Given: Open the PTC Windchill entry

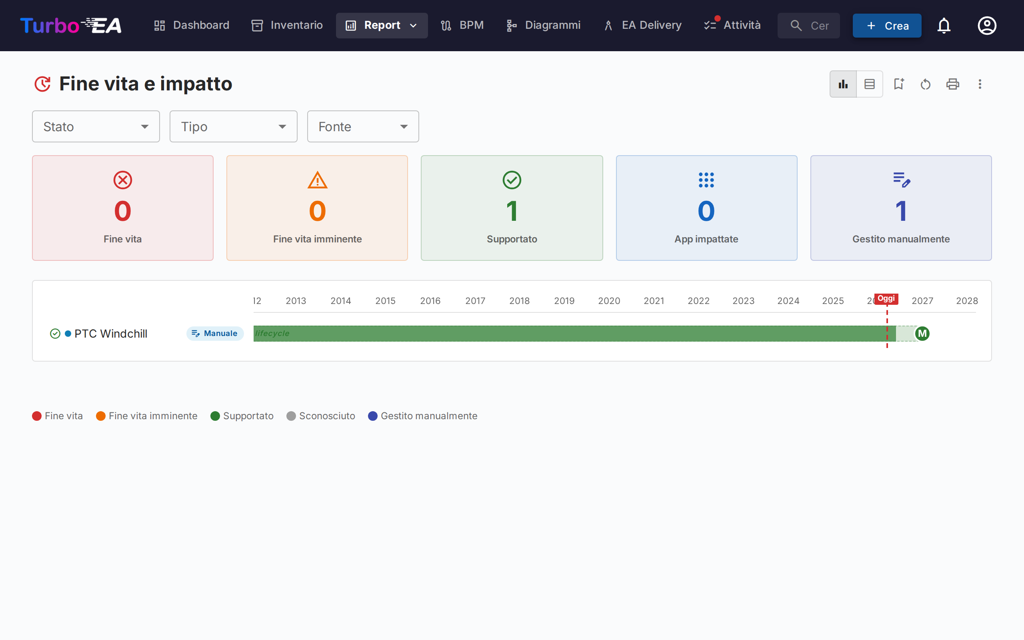Looking at the screenshot, I should click(x=111, y=334).
